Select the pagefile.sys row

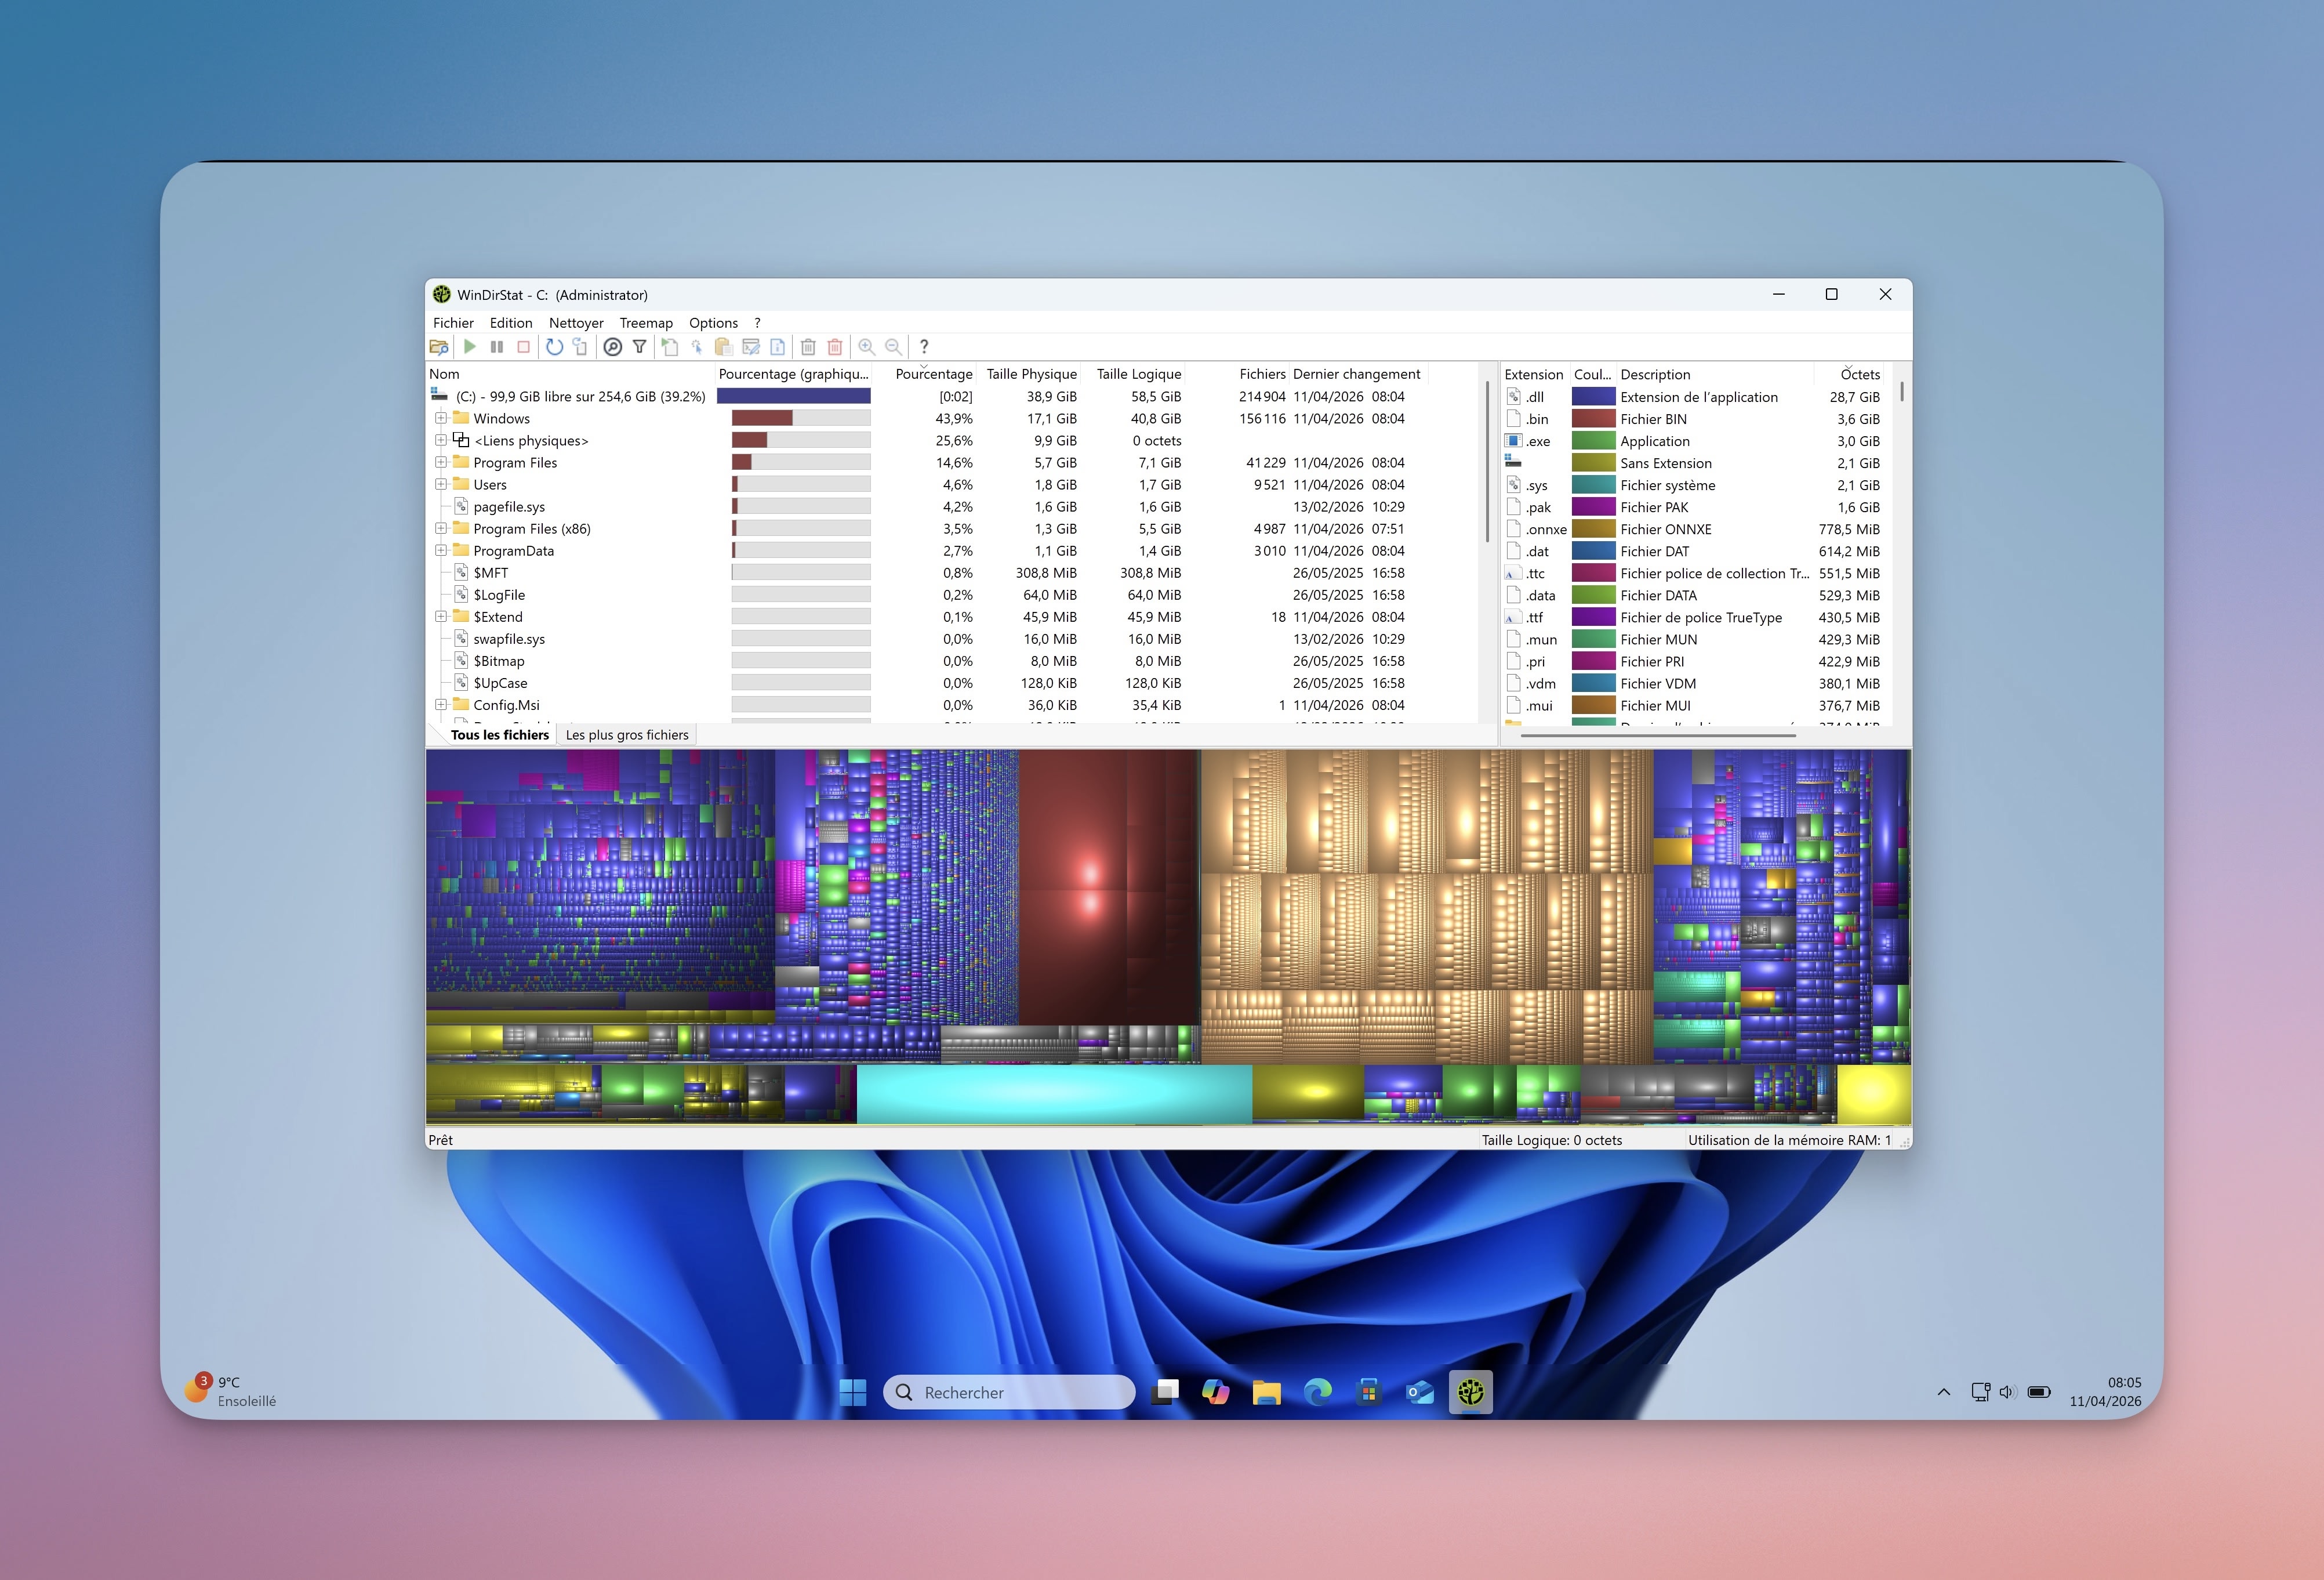click(510, 506)
